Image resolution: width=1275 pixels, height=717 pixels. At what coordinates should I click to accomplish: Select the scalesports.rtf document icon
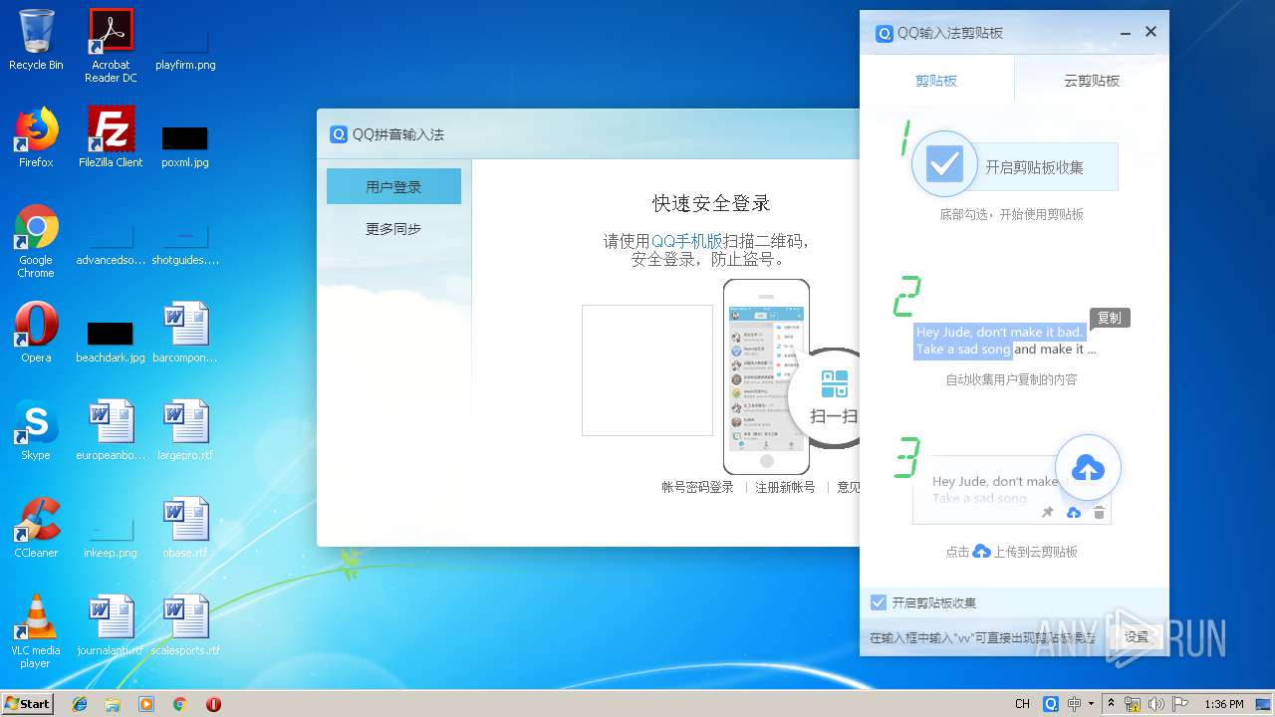pos(185,625)
